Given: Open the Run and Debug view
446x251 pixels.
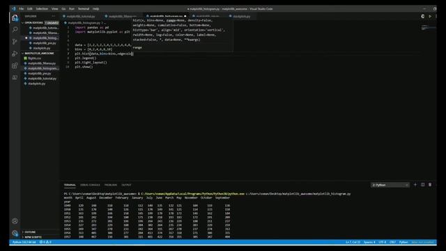Looking at the screenshot, I should click(x=15, y=54).
